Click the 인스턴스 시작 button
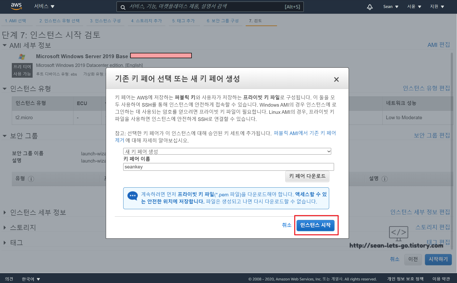This screenshot has width=457, height=283. 316,225
